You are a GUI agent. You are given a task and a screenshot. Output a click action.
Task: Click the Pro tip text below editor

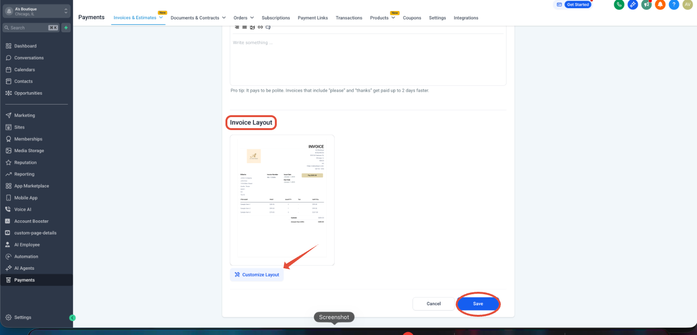[x=330, y=90]
